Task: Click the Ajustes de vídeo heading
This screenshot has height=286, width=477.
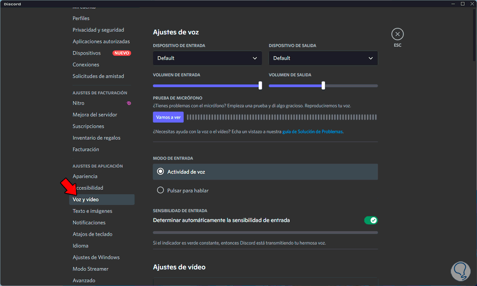Action: coord(179,267)
